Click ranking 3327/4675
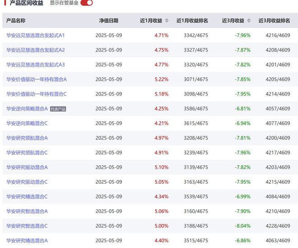Image resolution: width=298 pixels, height=248 pixels. point(196,50)
